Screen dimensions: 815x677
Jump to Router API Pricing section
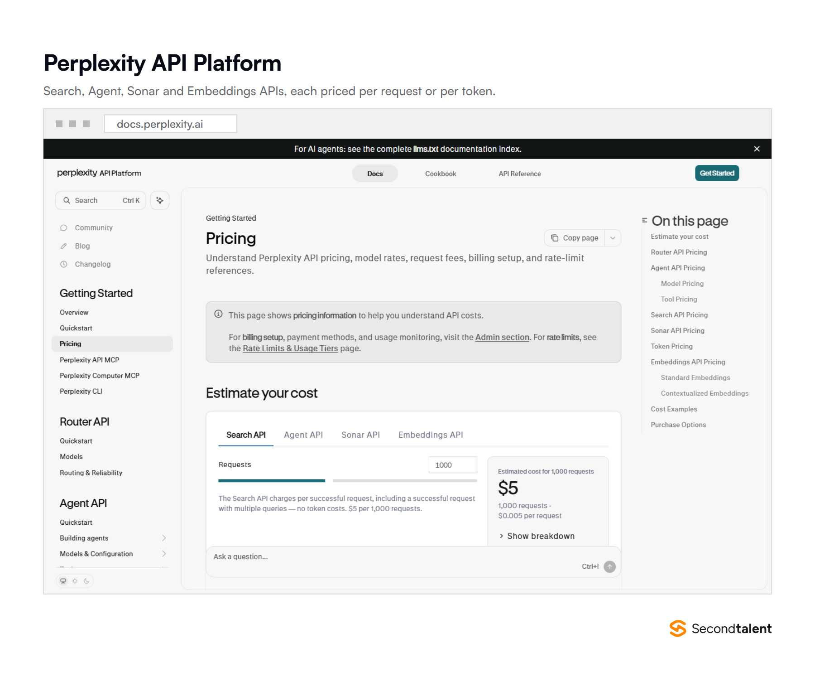pos(679,252)
